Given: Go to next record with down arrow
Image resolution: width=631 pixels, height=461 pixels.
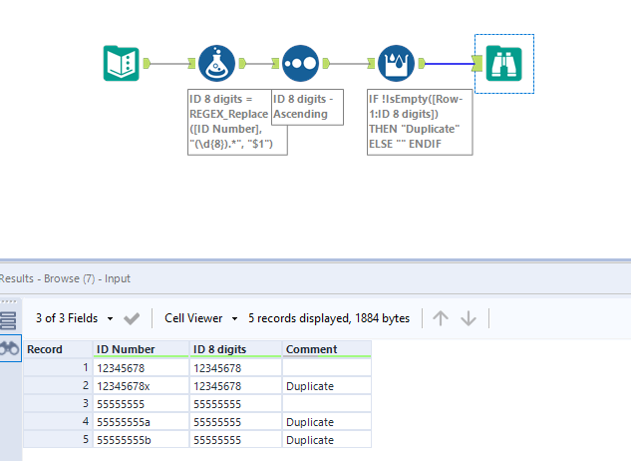Looking at the screenshot, I should point(469,318).
